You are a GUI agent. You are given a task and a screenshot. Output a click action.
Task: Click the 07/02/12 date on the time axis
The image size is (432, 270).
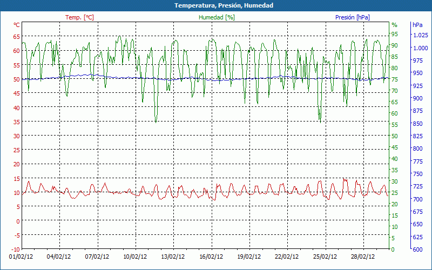tap(98, 257)
